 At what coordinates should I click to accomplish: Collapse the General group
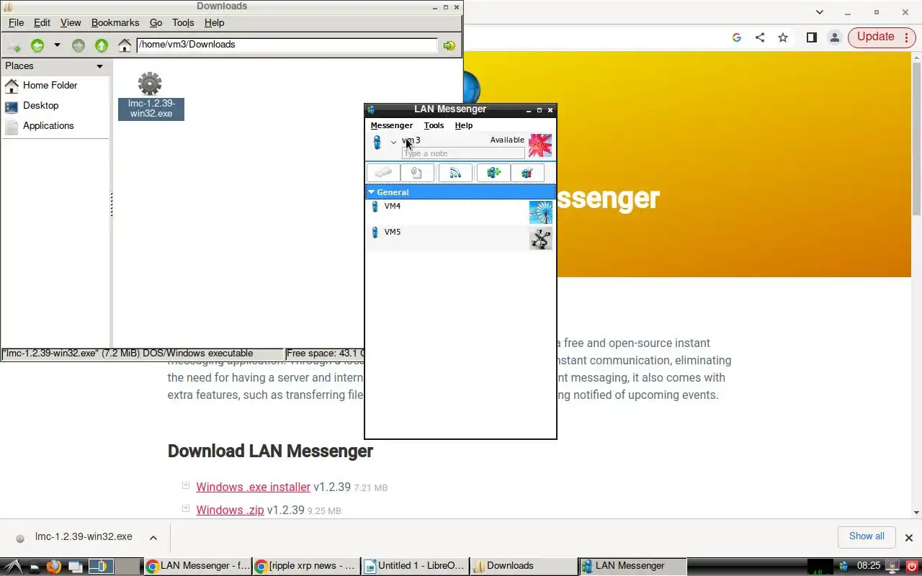(x=372, y=192)
